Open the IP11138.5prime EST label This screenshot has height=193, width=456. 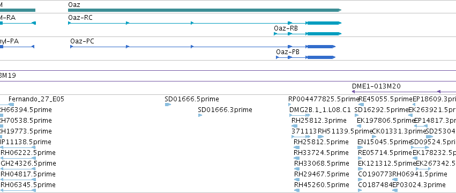pyautogui.click(x=26, y=142)
